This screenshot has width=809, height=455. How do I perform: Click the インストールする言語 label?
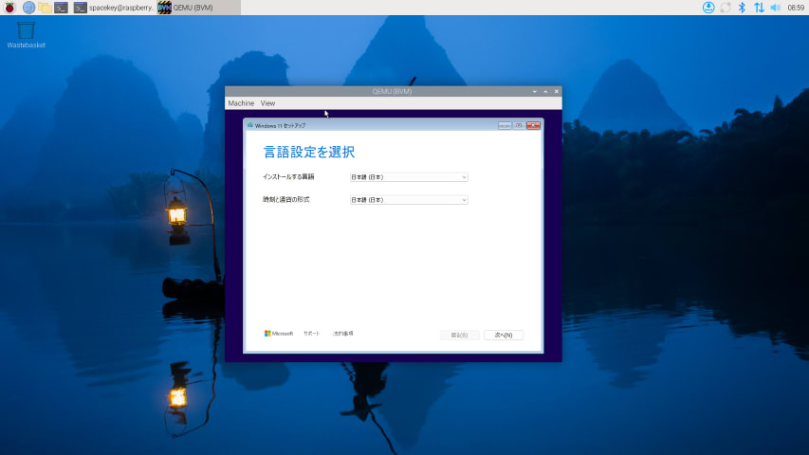coord(288,177)
